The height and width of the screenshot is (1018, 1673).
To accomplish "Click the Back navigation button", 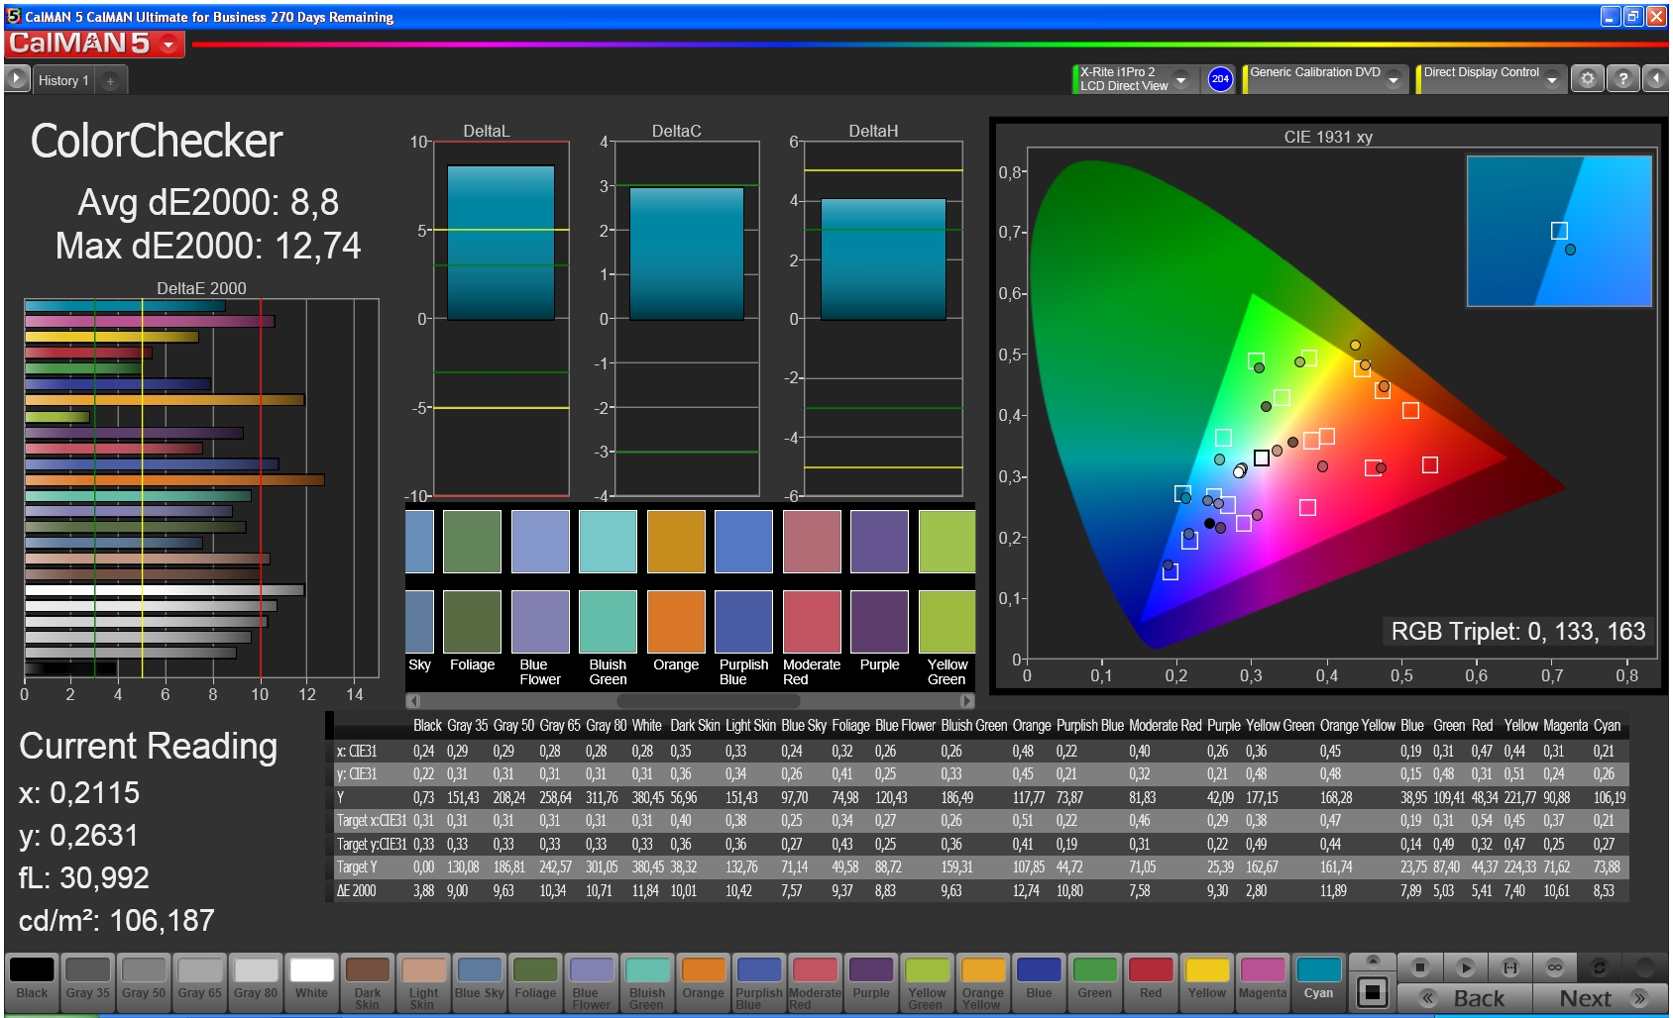I will point(1465,998).
